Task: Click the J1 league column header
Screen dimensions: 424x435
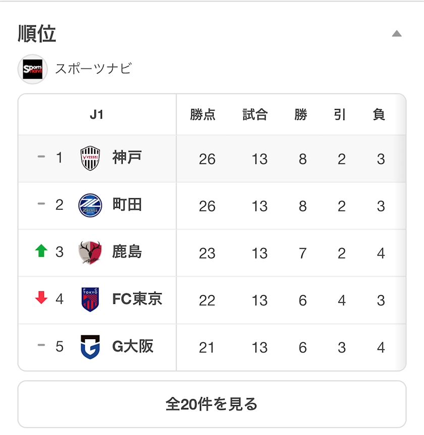Action: [x=96, y=115]
